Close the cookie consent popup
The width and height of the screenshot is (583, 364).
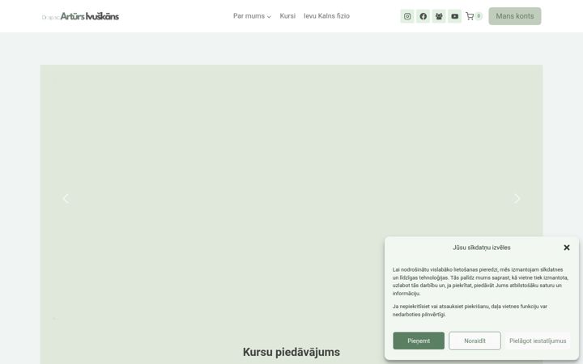coord(566,248)
